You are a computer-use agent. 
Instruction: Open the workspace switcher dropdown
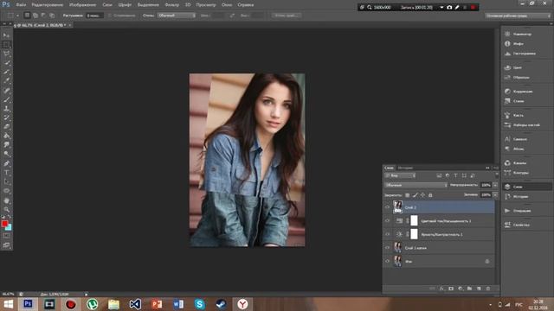pyautogui.click(x=518, y=16)
